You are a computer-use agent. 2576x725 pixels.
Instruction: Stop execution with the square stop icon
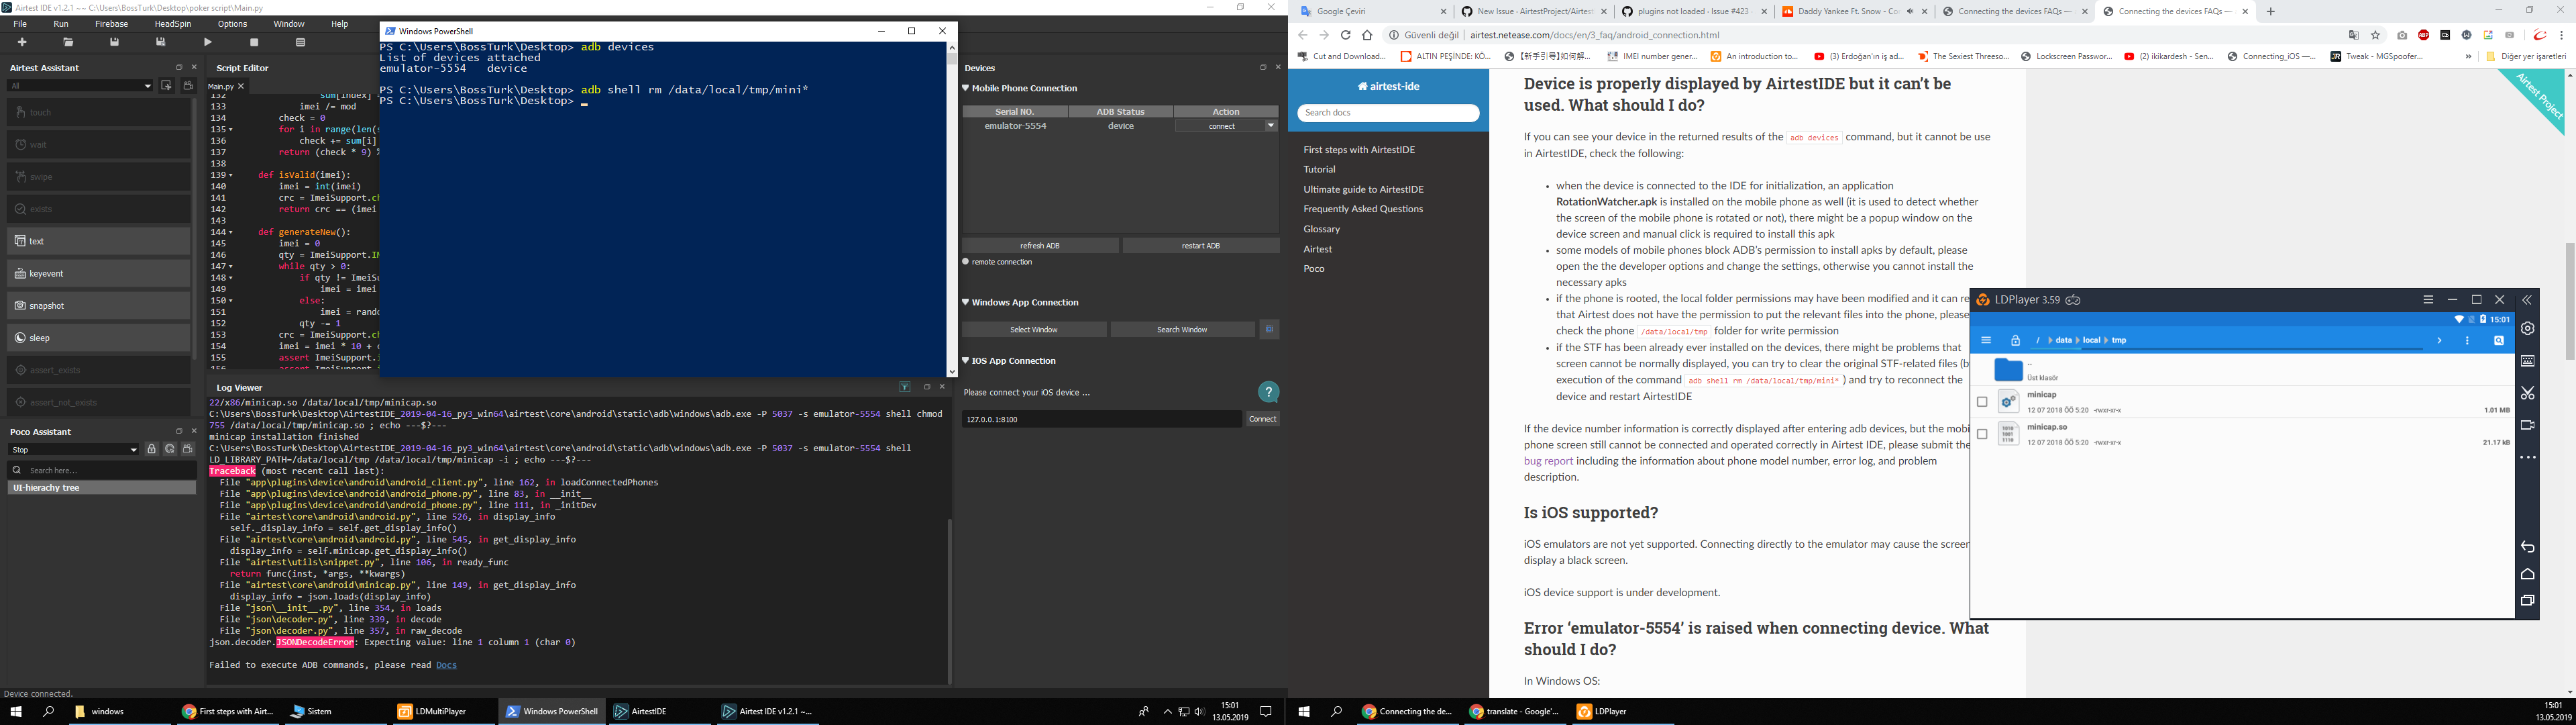click(254, 43)
